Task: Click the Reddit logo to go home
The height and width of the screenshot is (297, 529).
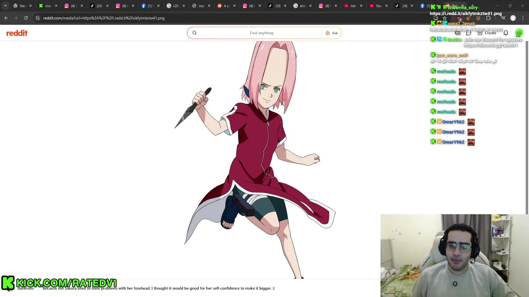Action: pos(17,33)
